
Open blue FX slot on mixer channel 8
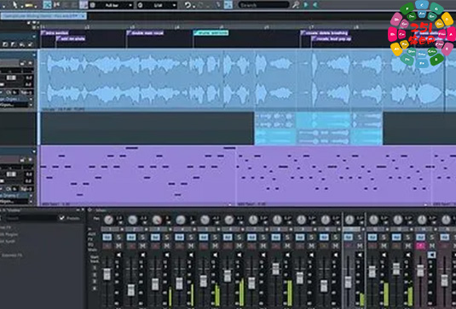point(275,237)
